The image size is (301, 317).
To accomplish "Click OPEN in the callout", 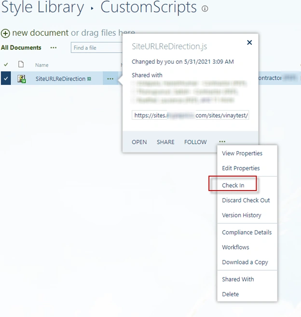I will coord(139,142).
